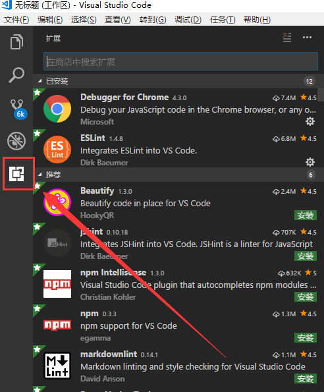Click publisher name David Anson
This screenshot has width=324, height=392.
[103, 379]
